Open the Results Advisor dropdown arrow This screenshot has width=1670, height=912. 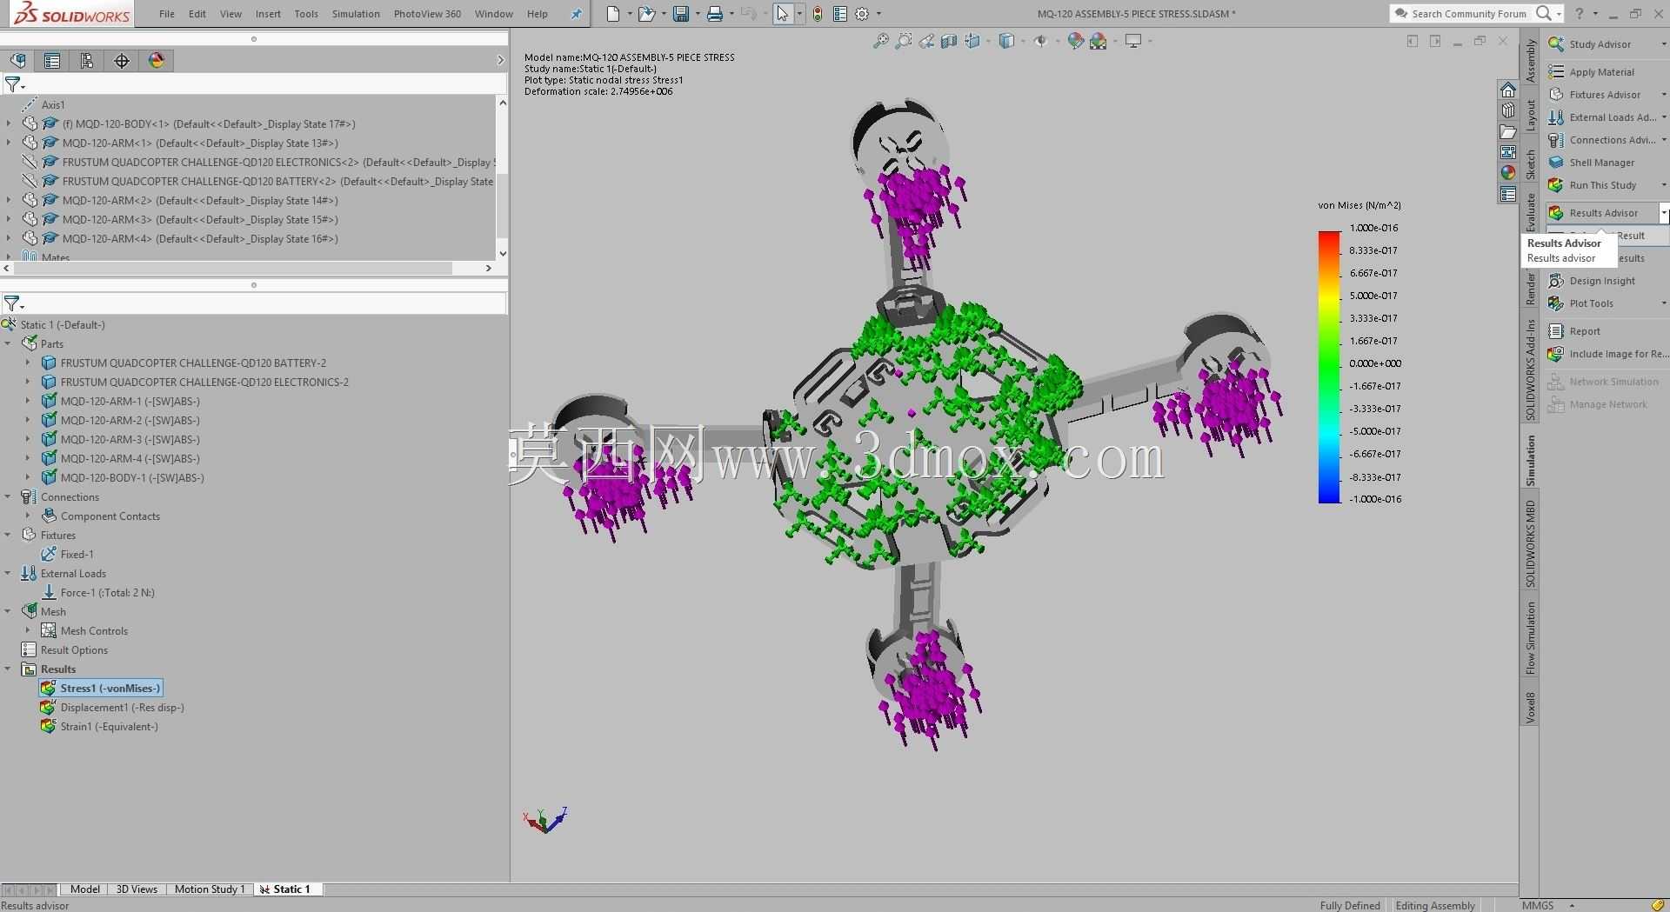[x=1664, y=213]
